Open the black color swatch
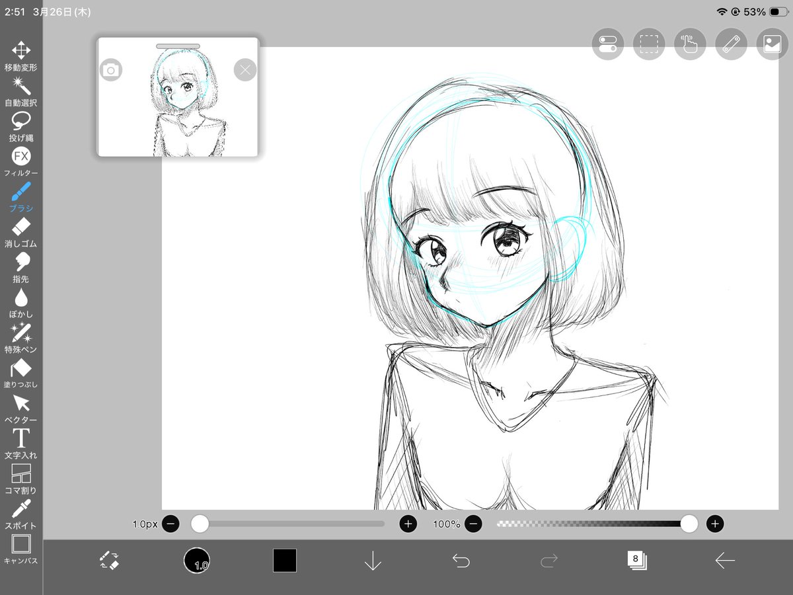Image resolution: width=793 pixels, height=595 pixels. (x=285, y=561)
